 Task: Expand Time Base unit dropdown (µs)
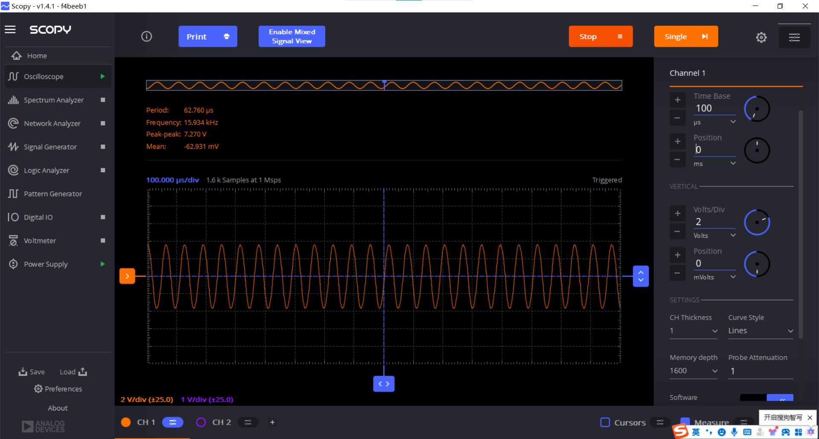point(714,122)
